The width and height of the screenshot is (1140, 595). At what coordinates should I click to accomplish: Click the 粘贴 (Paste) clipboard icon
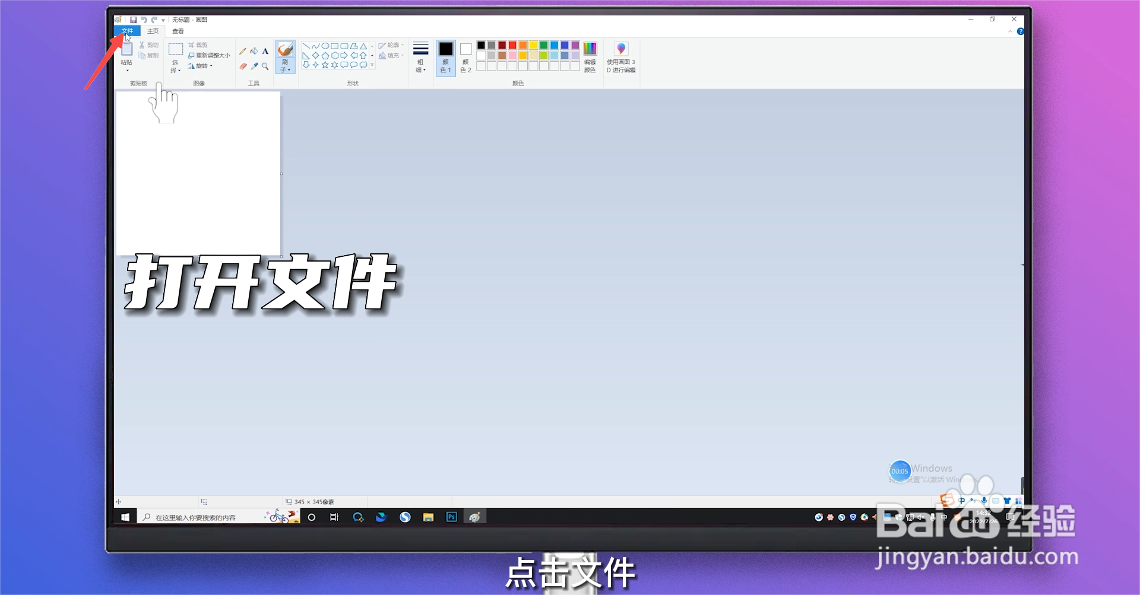(126, 49)
